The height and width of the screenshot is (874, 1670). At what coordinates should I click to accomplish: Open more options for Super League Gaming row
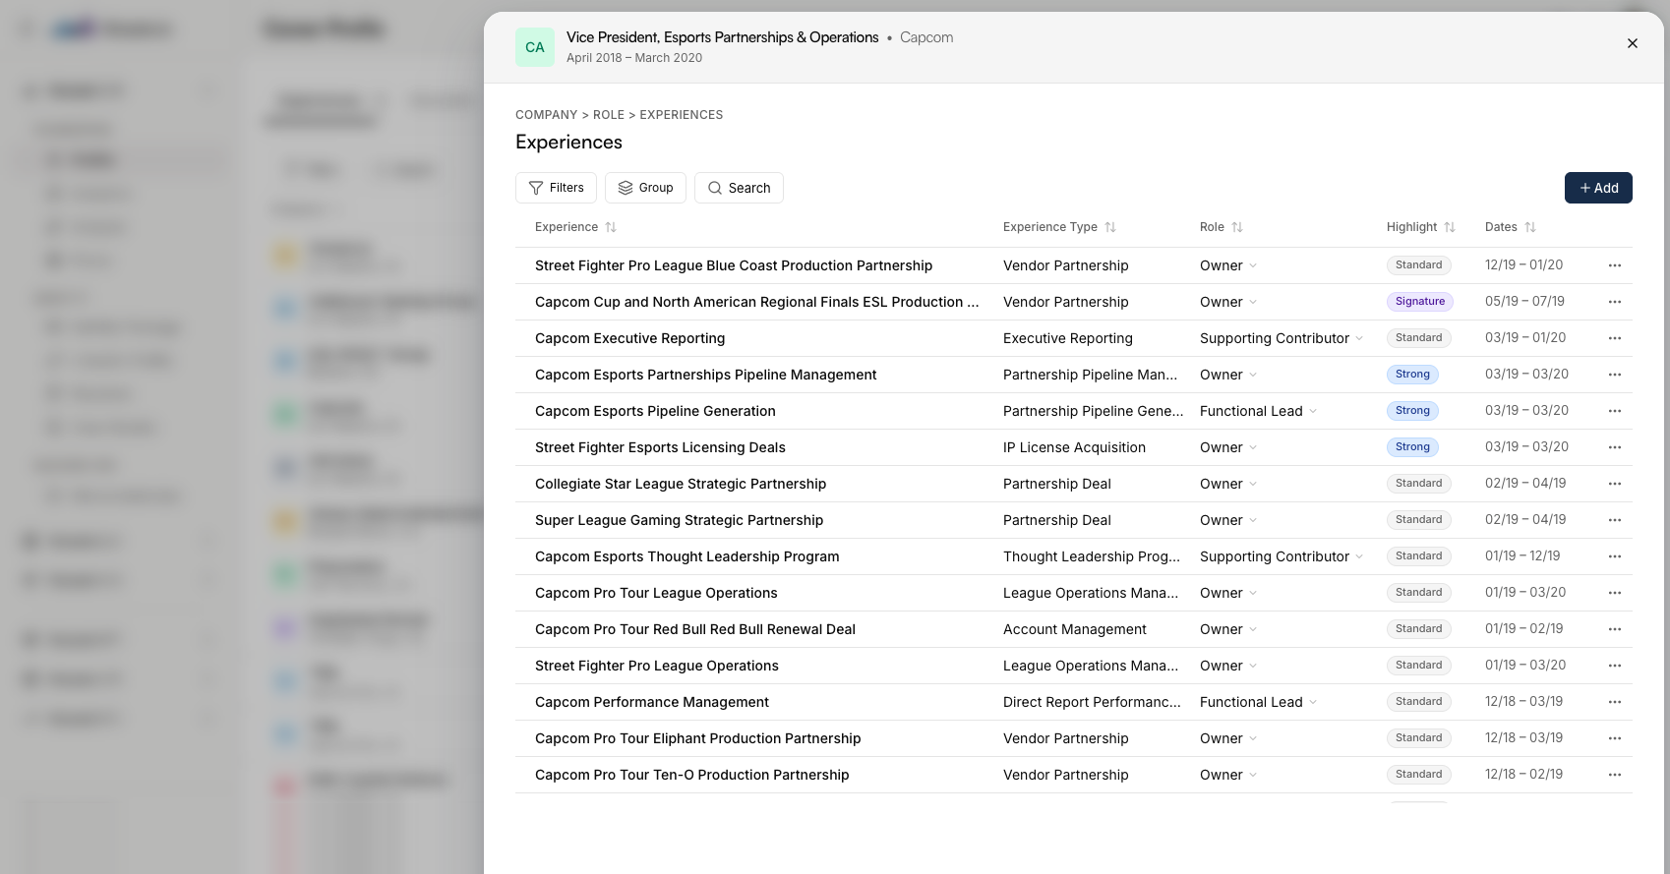click(1615, 520)
